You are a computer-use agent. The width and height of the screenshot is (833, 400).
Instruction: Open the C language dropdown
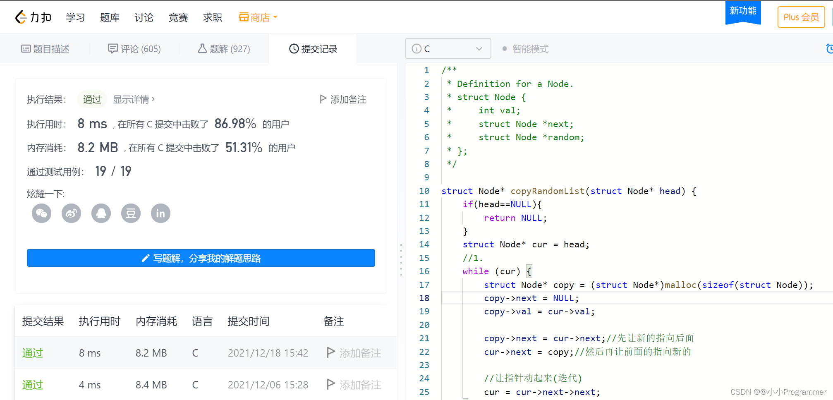(448, 48)
